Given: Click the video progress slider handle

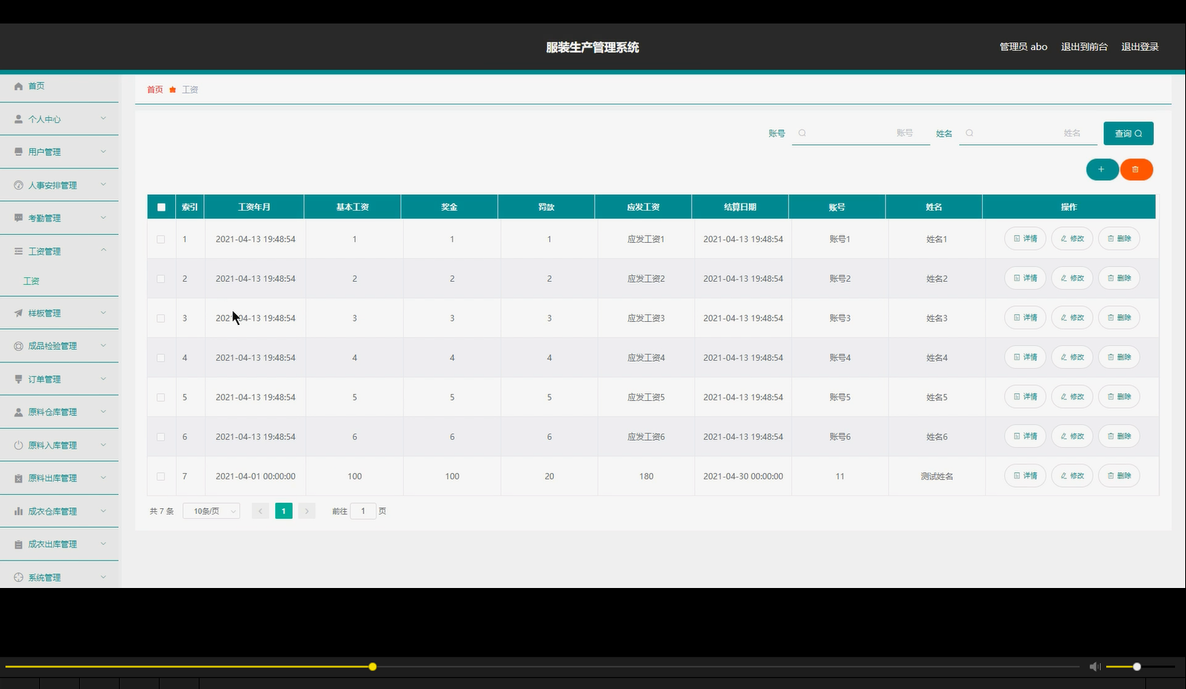Looking at the screenshot, I should coord(372,666).
